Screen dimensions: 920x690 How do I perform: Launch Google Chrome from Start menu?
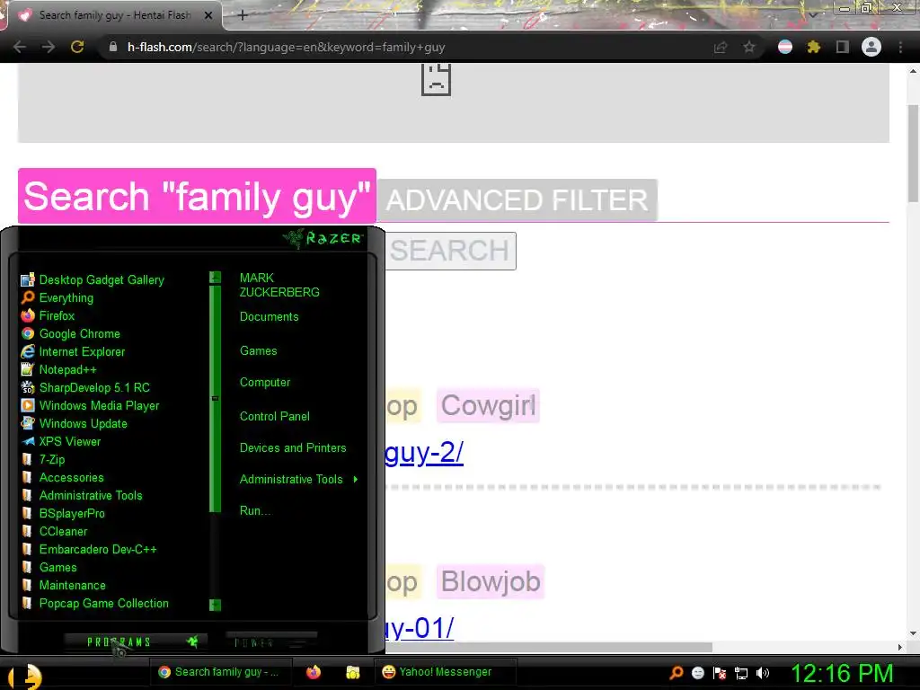click(x=70, y=334)
